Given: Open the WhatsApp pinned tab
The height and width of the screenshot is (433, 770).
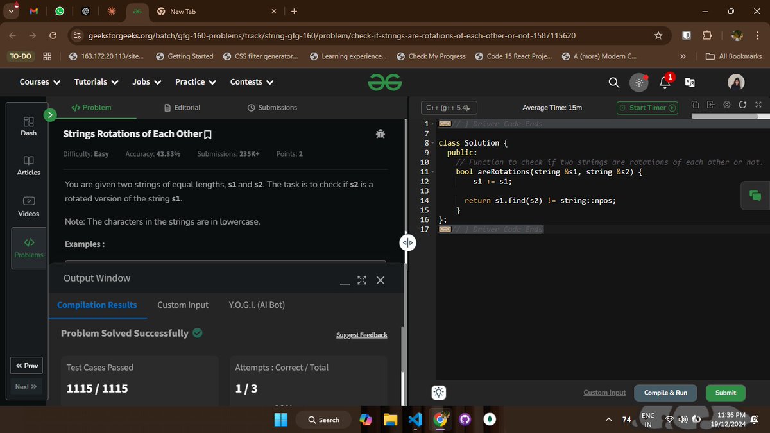Looking at the screenshot, I should tap(59, 11).
